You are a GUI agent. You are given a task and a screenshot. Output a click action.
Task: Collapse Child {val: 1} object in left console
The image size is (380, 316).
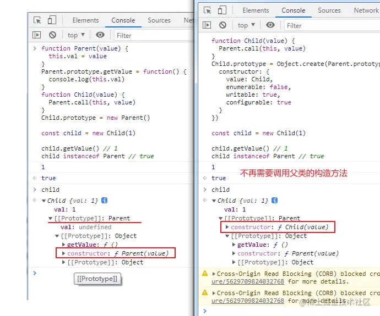tap(44, 201)
